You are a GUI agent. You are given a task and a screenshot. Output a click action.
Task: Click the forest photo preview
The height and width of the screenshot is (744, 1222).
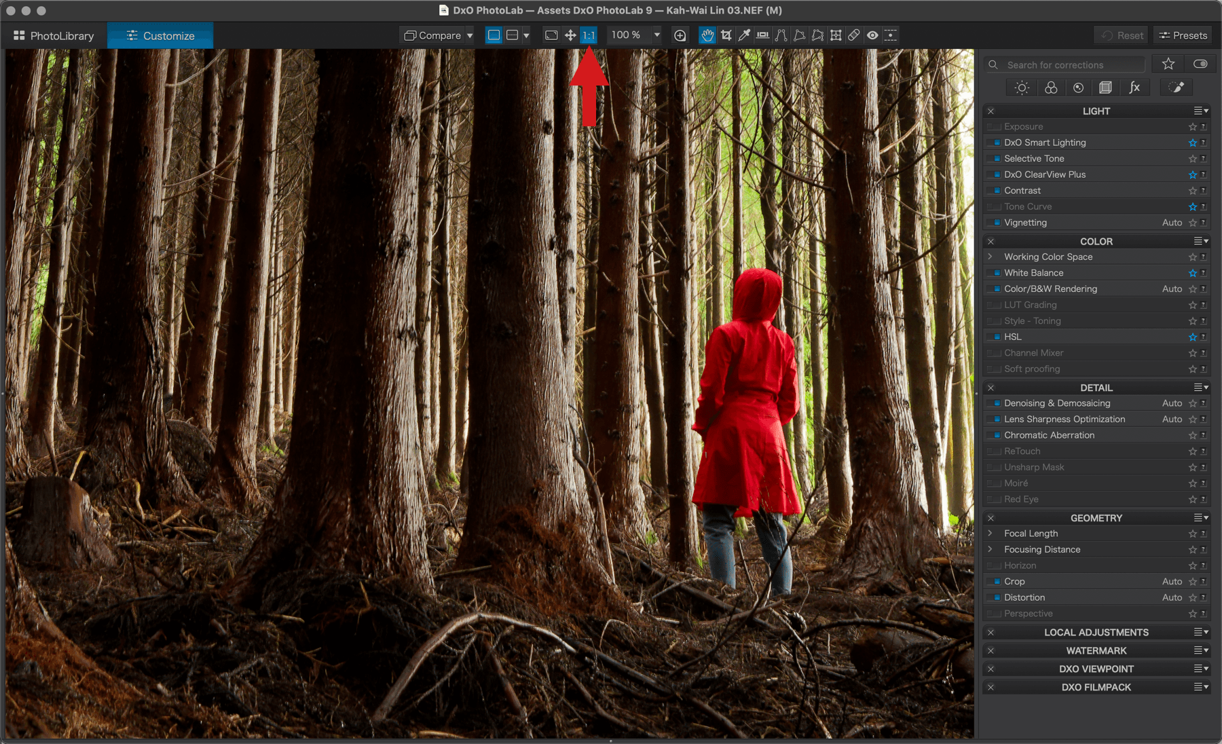[x=490, y=394]
